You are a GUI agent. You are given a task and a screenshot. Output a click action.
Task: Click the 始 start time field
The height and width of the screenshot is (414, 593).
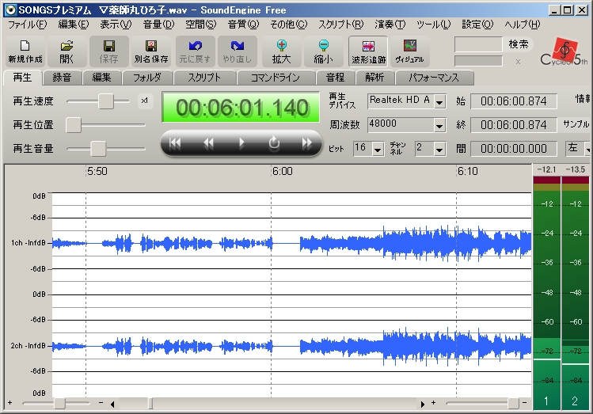coord(514,101)
